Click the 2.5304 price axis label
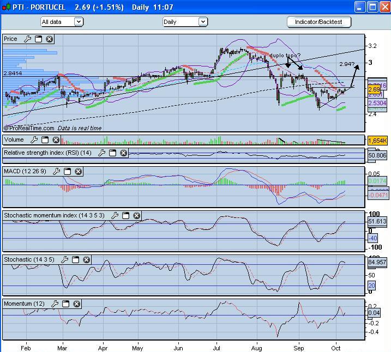The width and height of the screenshot is (391, 352). coord(377,103)
